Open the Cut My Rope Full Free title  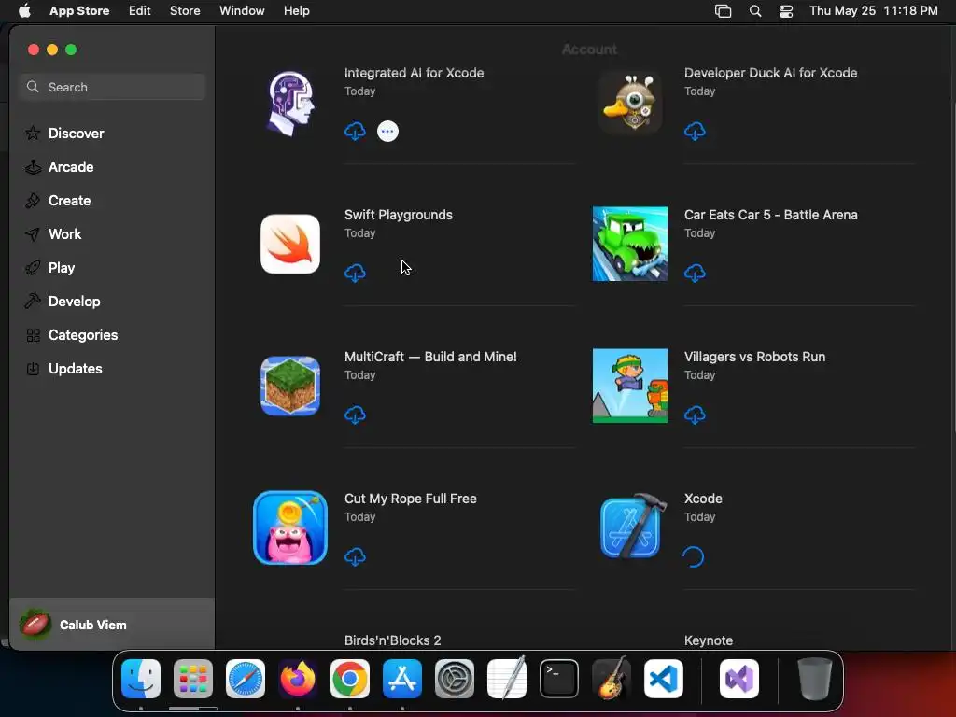(411, 499)
